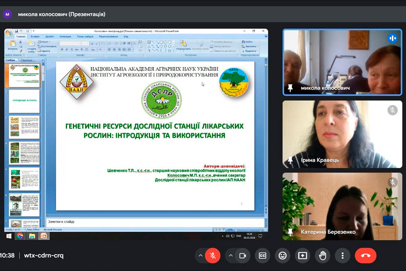Screen dimensions: 406x271
Task: Open the PowerPoint Office button
Action: tap(9, 33)
